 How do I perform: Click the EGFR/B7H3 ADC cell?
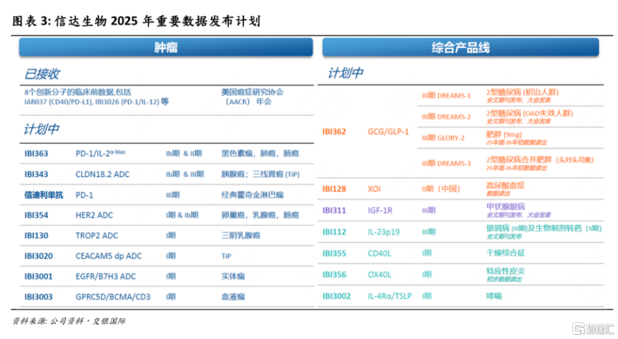(105, 277)
